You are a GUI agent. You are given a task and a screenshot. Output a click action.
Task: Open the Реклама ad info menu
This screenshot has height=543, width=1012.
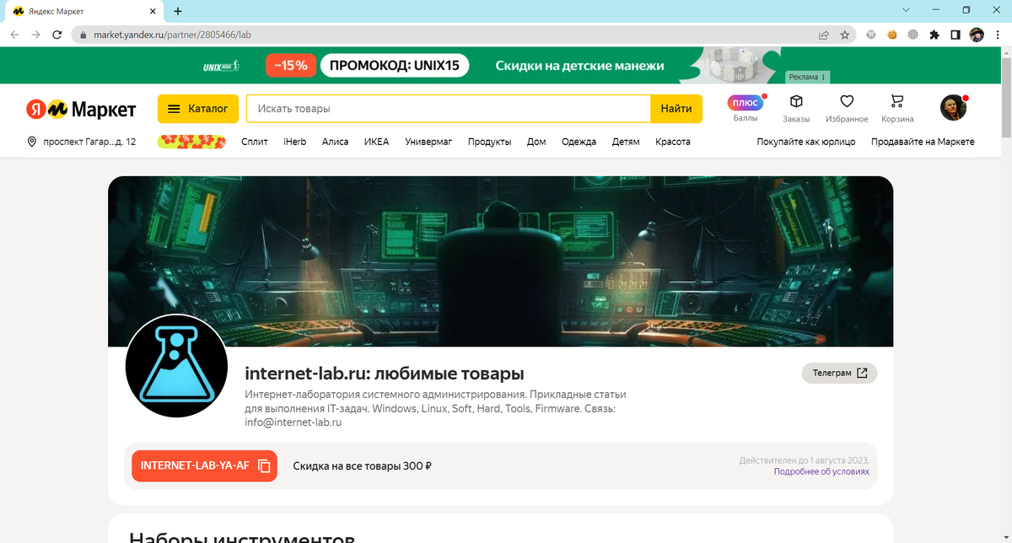pyautogui.click(x=807, y=77)
